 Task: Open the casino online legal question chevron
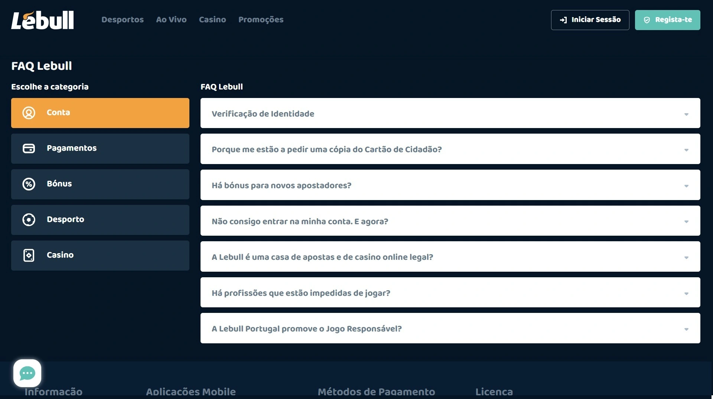pyautogui.click(x=686, y=258)
